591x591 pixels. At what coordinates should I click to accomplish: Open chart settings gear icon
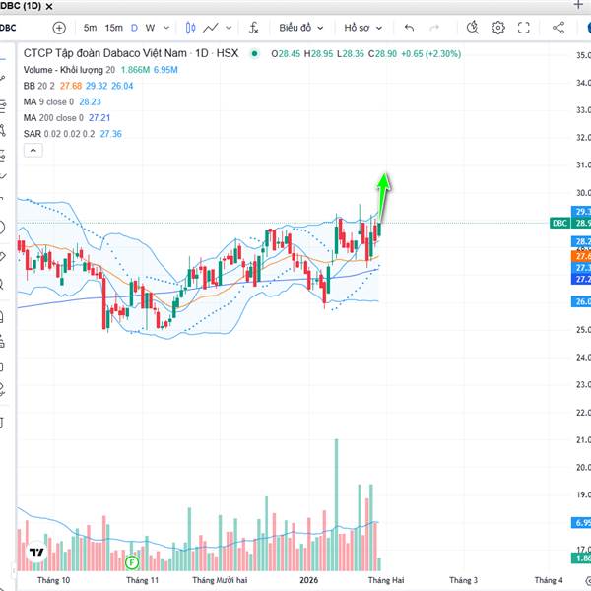(498, 28)
